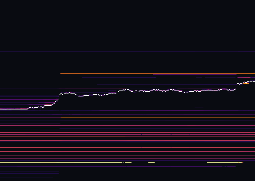
Task: Click the lower orange horizontal heatmap line
Action: click(158, 118)
